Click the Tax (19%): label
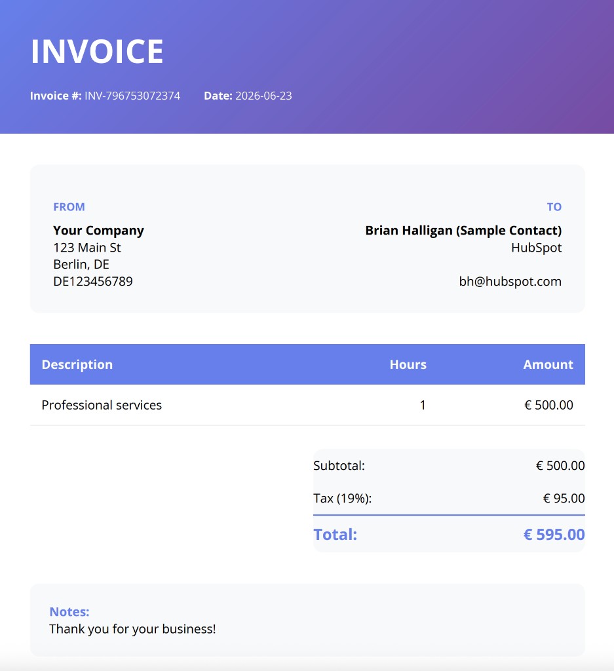Viewport: 614px width, 671px height. (x=342, y=498)
